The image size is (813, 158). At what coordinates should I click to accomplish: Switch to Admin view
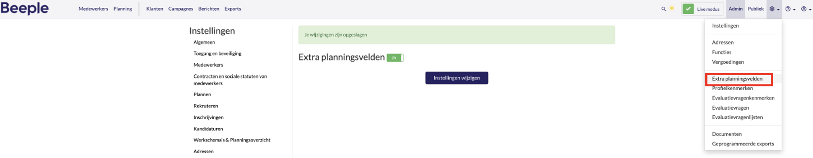[x=736, y=9]
